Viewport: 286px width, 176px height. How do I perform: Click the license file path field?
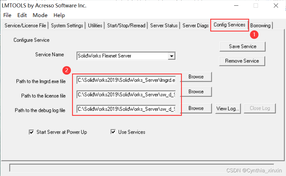point(126,95)
